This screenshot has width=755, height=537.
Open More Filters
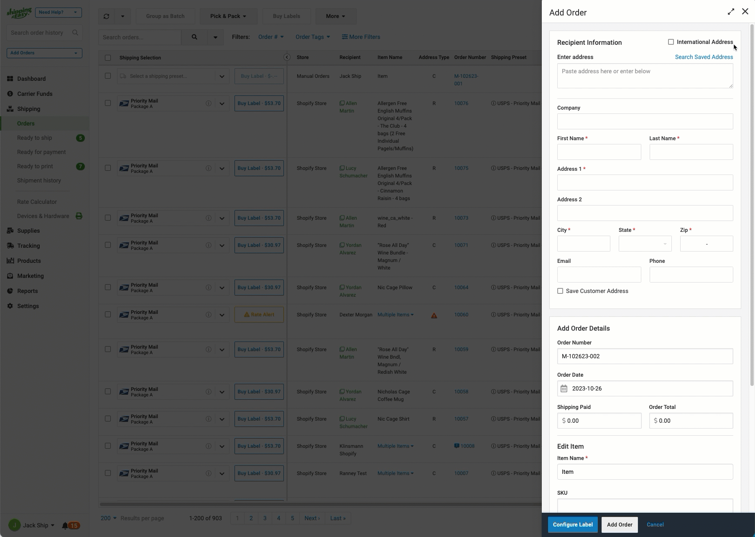click(361, 37)
